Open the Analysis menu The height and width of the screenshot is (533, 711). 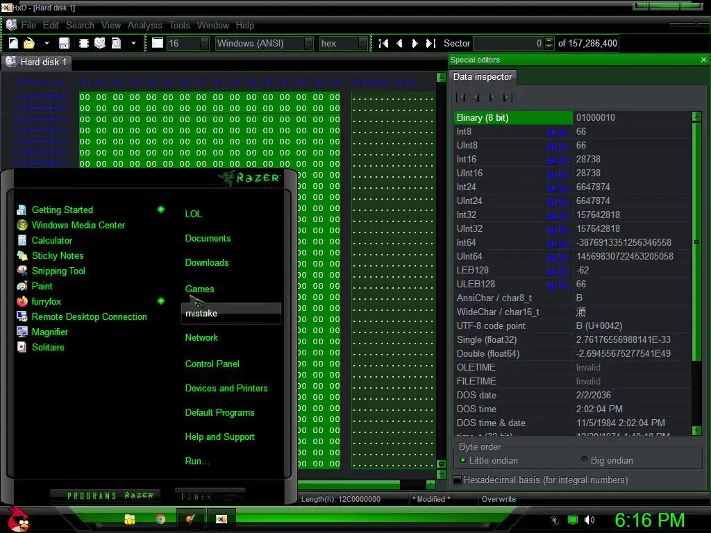click(144, 26)
